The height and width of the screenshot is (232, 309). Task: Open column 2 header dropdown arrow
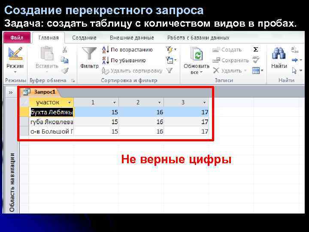tap(159, 103)
